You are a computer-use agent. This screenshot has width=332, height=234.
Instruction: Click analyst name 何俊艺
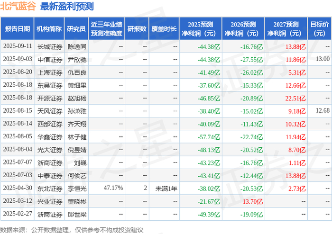point(77,176)
